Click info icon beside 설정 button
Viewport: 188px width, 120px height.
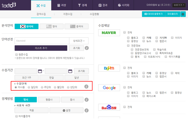pos(86,110)
